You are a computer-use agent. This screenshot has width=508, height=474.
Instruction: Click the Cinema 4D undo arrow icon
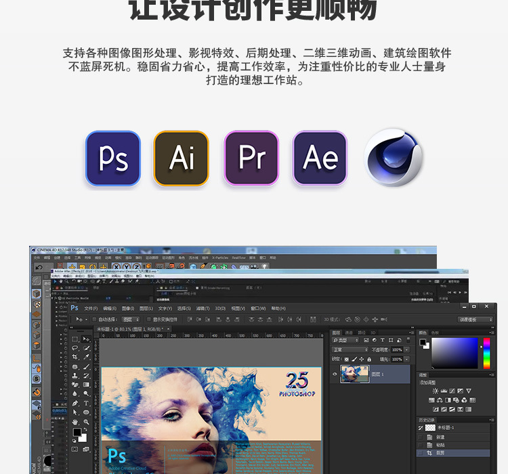39,267
